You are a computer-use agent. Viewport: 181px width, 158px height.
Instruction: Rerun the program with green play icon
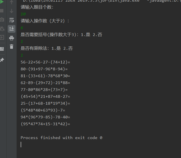click(2, 2)
